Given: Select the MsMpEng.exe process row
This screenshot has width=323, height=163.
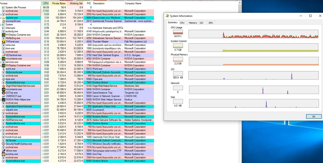Looking at the screenshot, I should pos(13,38).
